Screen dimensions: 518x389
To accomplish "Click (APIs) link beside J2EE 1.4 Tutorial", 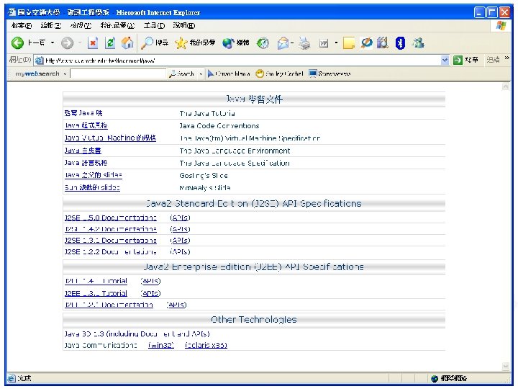I will point(150,281).
